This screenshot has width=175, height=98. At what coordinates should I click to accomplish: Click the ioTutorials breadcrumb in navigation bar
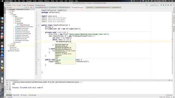click(30, 5)
